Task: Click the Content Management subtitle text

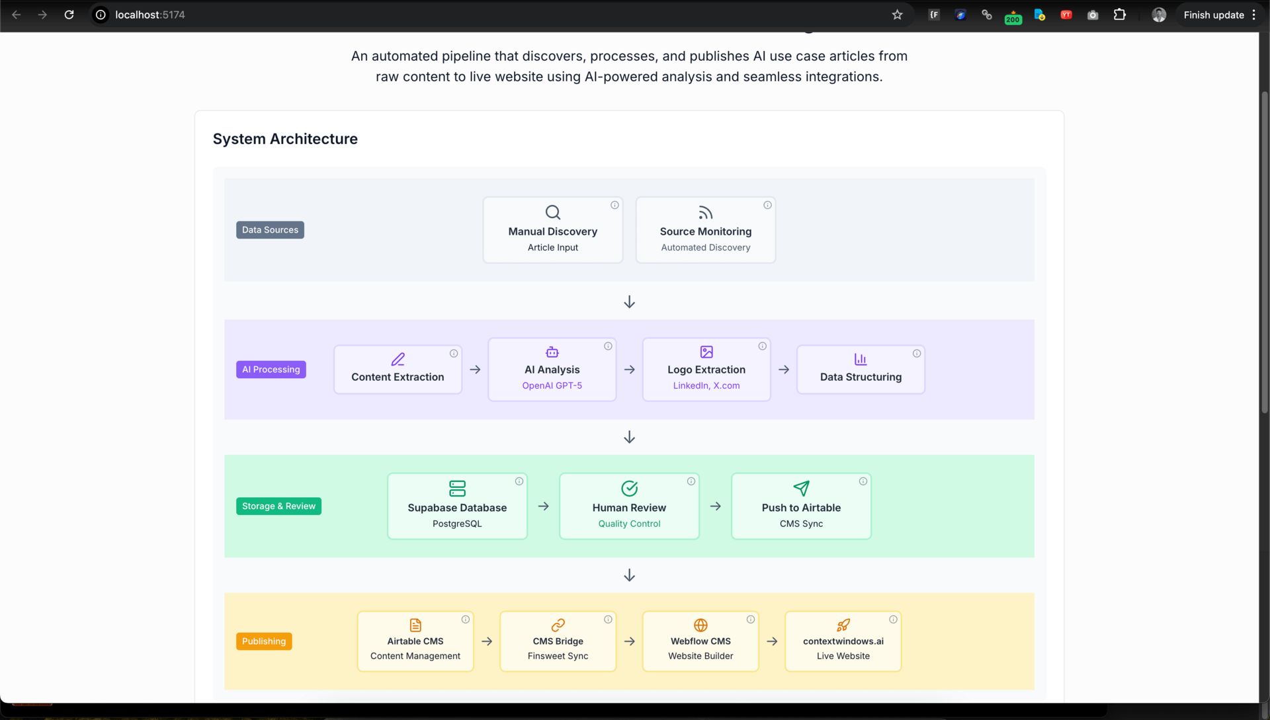Action: [x=415, y=657]
